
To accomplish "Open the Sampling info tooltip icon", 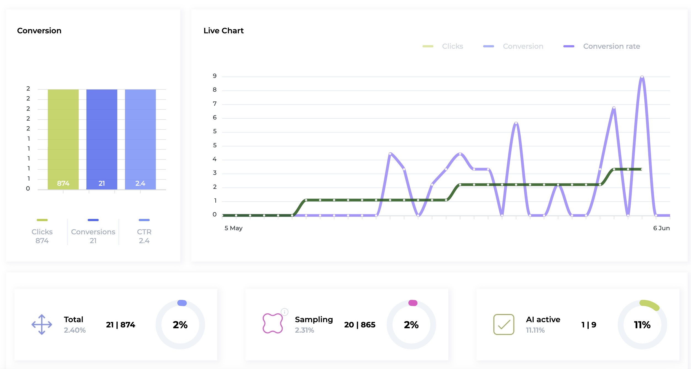I will point(285,312).
